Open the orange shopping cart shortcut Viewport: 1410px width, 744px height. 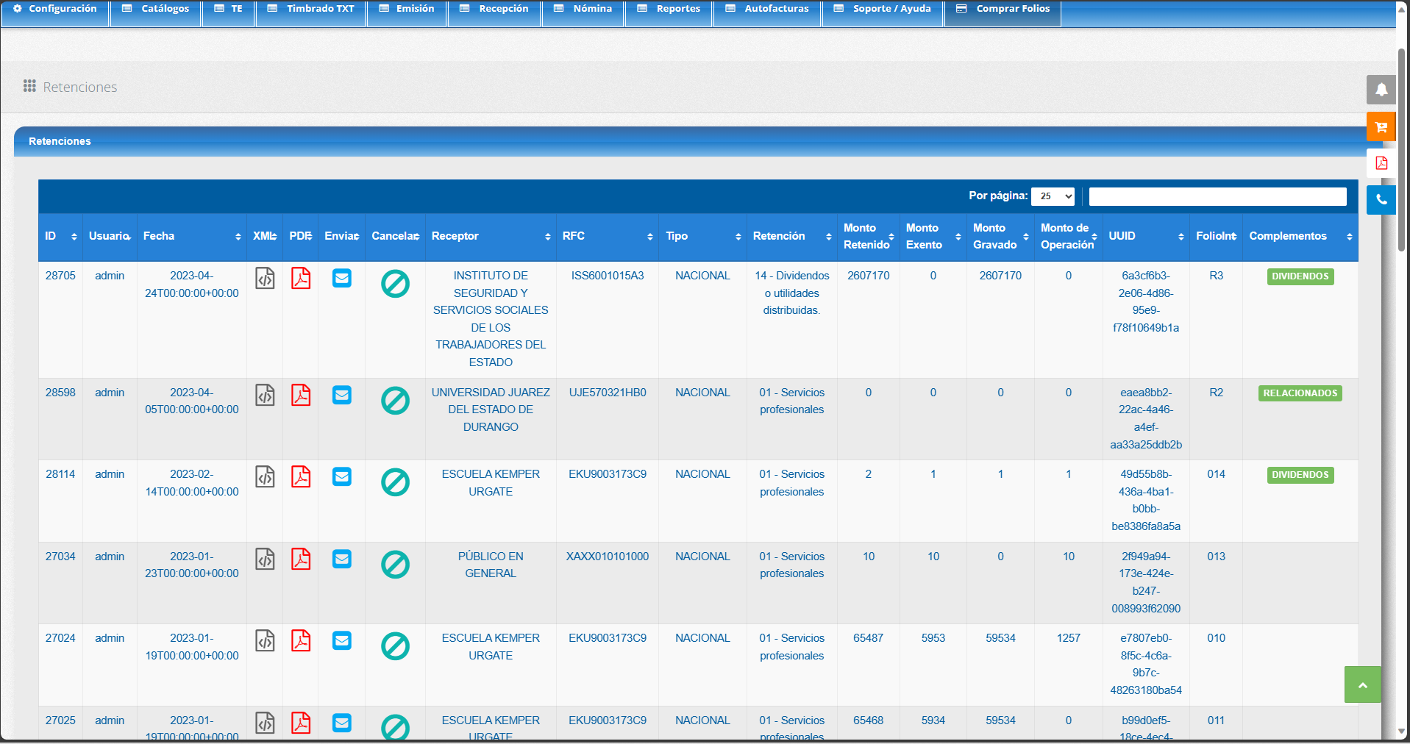click(x=1381, y=126)
